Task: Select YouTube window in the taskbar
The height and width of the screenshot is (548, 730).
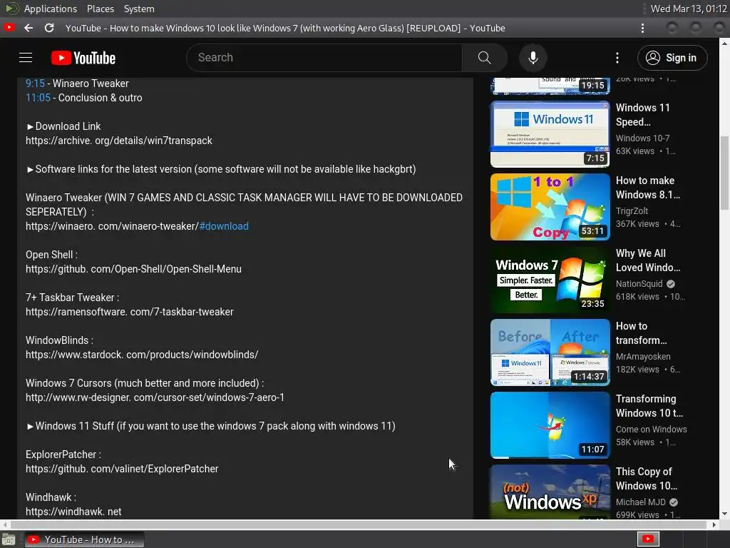Action: click(84, 539)
